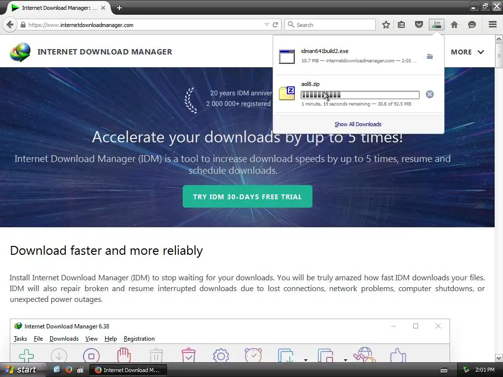Viewport: 503px width, 377px height.
Task: Click the Registration menu in the IDM screenshot
Action: click(x=139, y=339)
